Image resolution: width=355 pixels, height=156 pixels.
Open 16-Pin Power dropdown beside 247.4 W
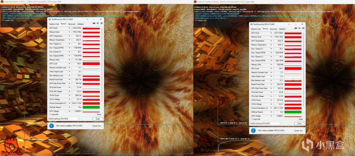[271, 100]
